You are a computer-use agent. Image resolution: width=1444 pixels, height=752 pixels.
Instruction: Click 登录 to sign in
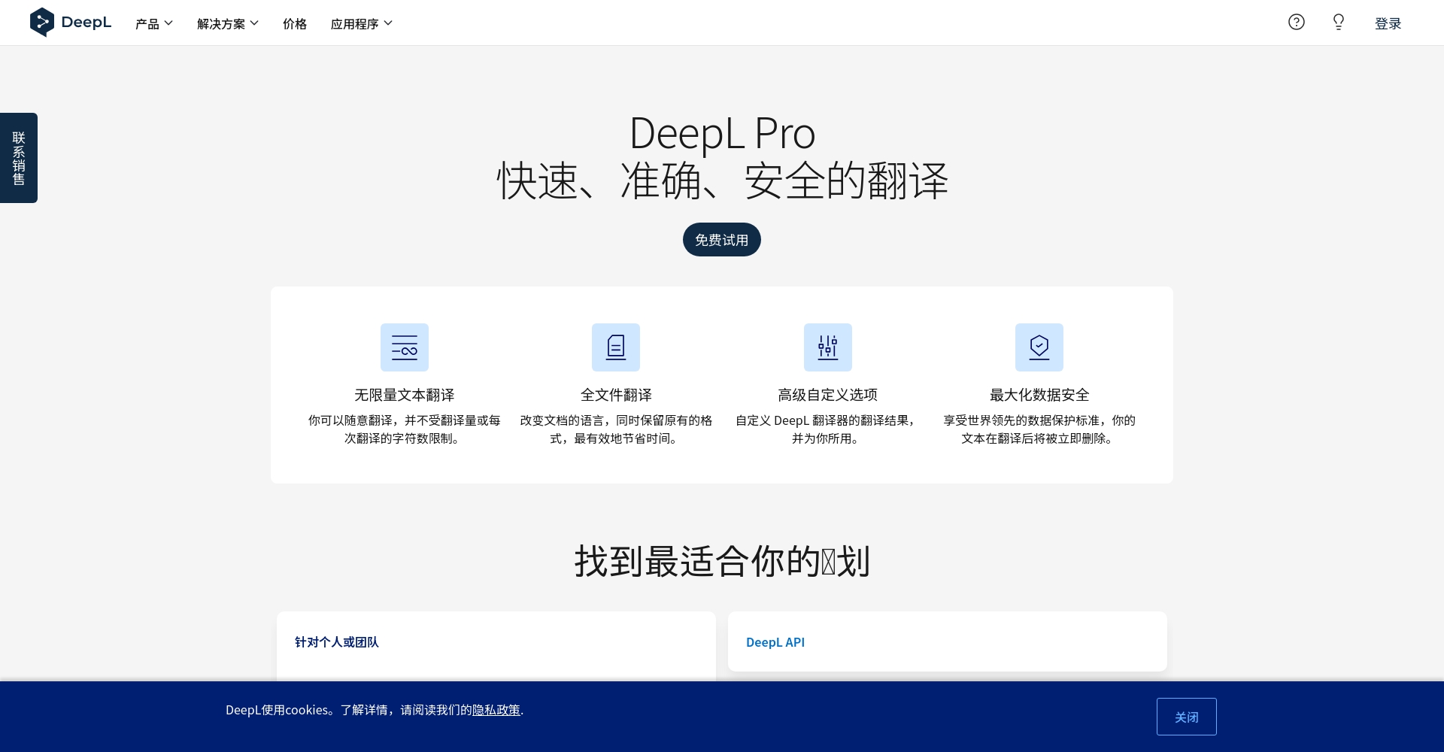[x=1388, y=23]
